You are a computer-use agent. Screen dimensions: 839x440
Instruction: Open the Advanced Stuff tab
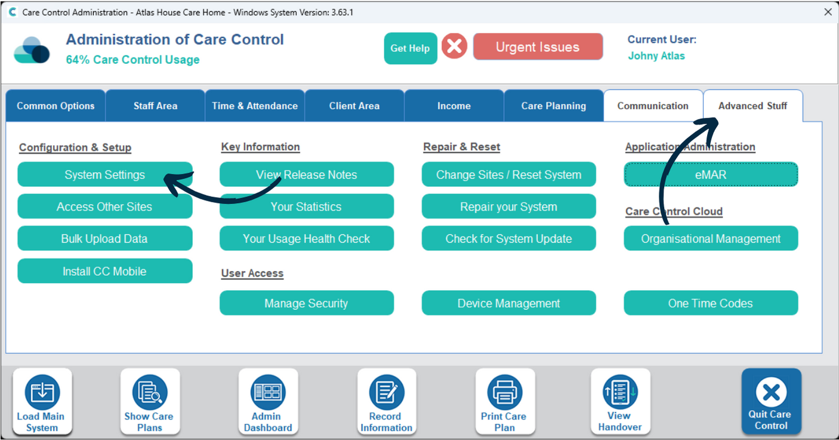tap(753, 106)
